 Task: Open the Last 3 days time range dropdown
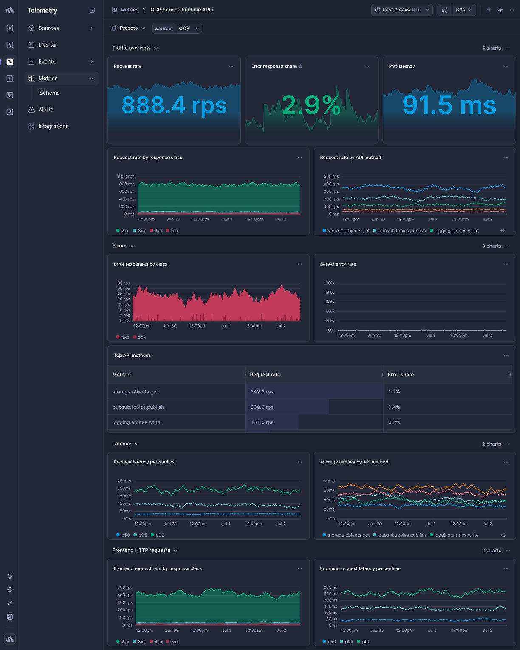click(402, 10)
